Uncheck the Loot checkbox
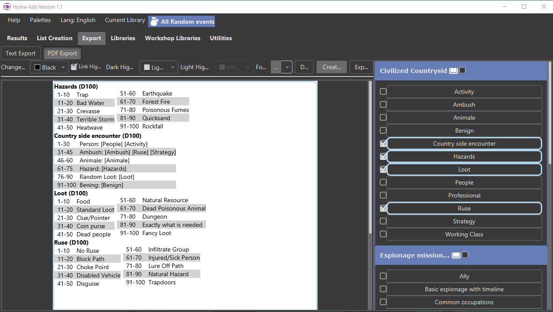 tap(383, 169)
